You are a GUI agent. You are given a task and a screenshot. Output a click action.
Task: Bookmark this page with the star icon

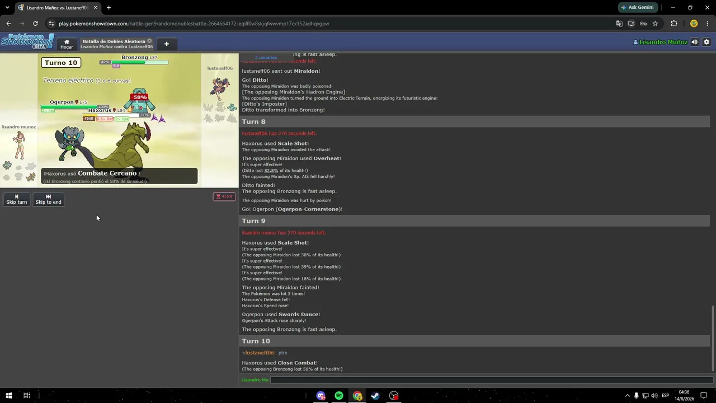coord(655,24)
